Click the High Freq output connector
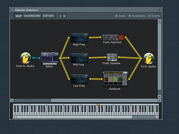The height and width of the screenshot is (134, 179). click(x=90, y=38)
